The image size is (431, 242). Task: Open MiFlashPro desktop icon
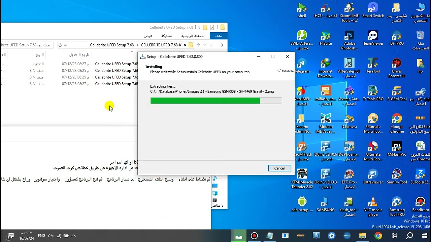point(397,149)
